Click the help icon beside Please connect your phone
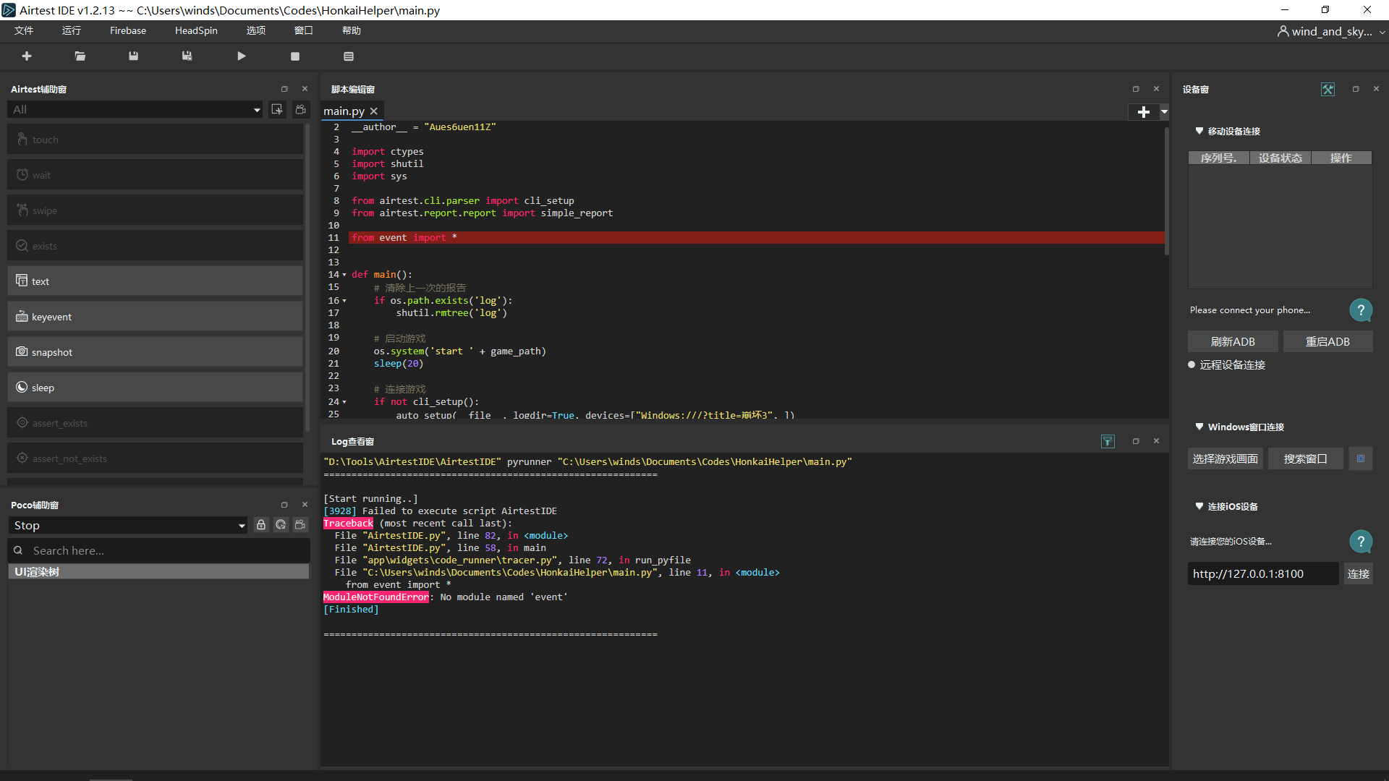 [x=1361, y=310]
